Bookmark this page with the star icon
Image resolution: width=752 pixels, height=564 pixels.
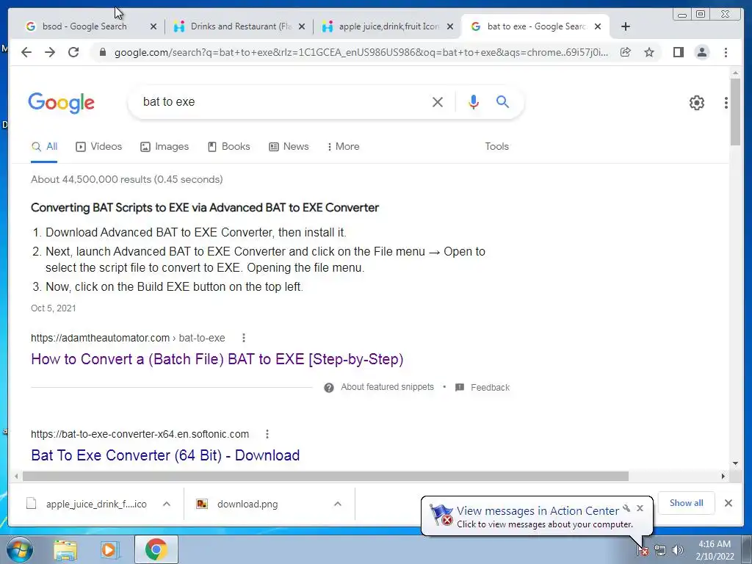(x=649, y=52)
